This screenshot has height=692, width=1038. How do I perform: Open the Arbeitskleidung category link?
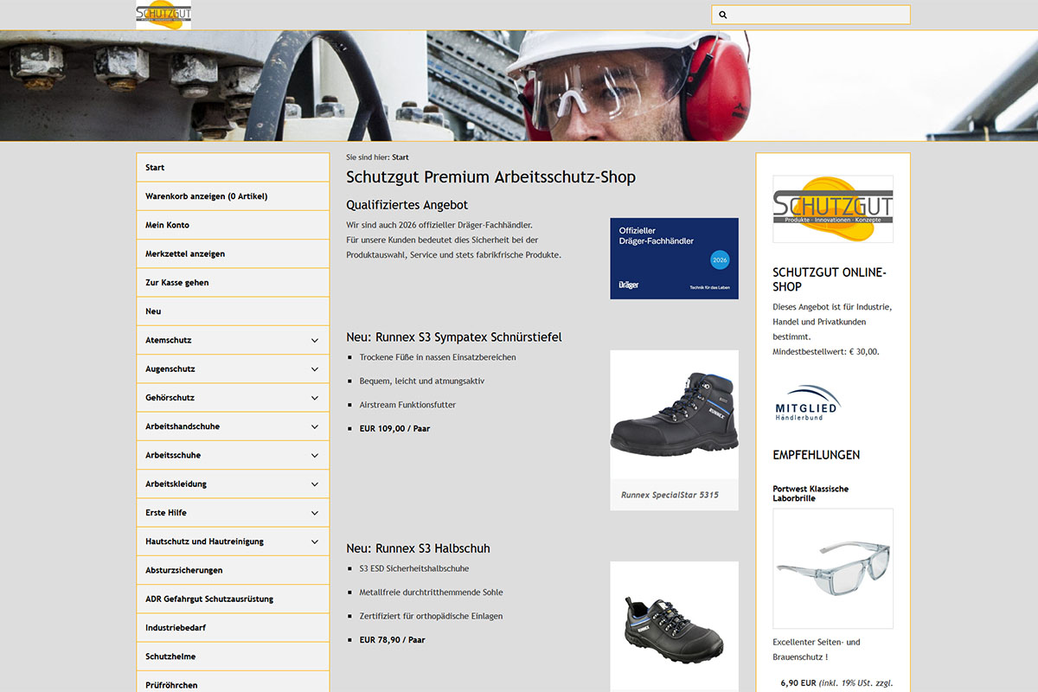tap(176, 484)
